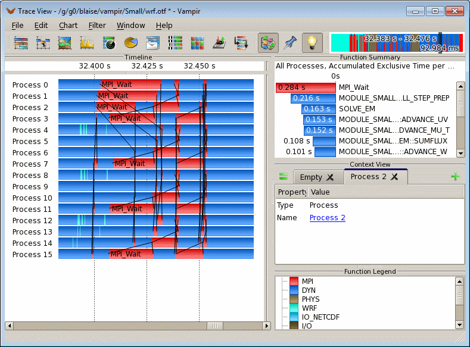Open the Process Summary chart icon
Image resolution: width=470 pixels, height=347 pixels.
[x=175, y=43]
